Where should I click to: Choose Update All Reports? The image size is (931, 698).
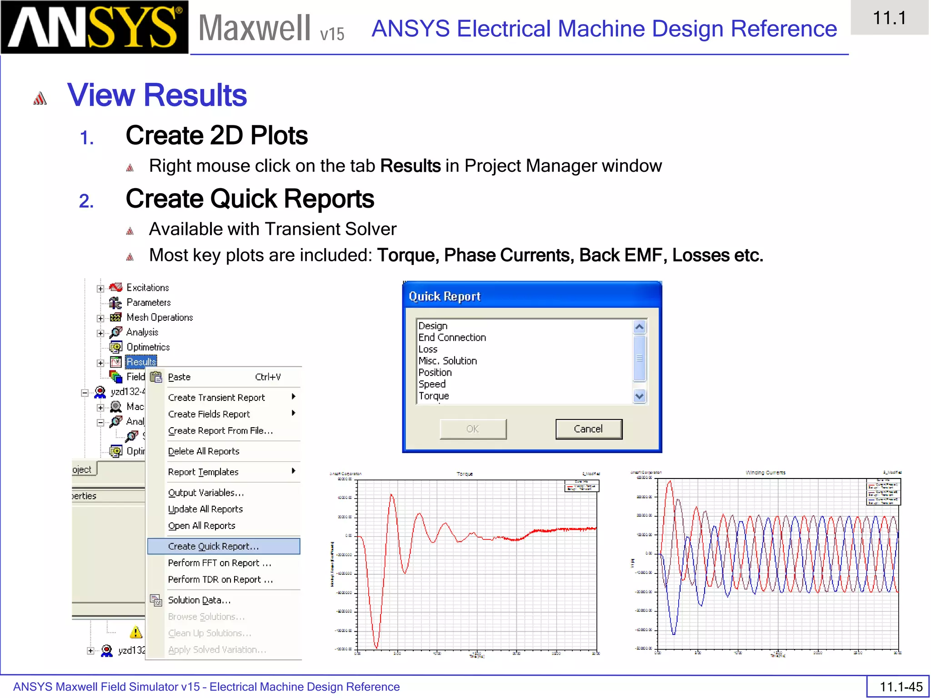click(x=224, y=509)
